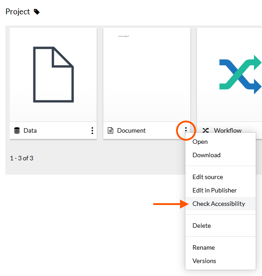Click the document page icon beside Document
The image size is (262, 276).
click(110, 130)
